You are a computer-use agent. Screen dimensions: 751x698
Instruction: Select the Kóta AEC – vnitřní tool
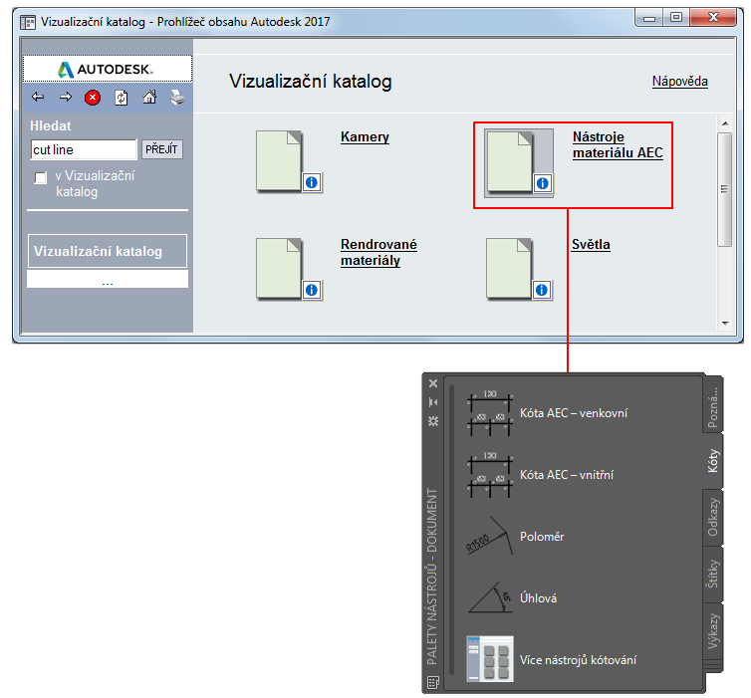pyautogui.click(x=540, y=475)
